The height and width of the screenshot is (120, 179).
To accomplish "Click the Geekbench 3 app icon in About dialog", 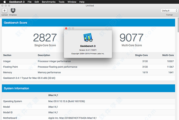I will pos(88,37).
